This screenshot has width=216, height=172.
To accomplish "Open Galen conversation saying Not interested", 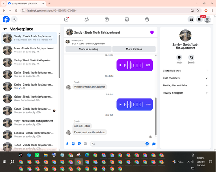I will tap(29, 98).
